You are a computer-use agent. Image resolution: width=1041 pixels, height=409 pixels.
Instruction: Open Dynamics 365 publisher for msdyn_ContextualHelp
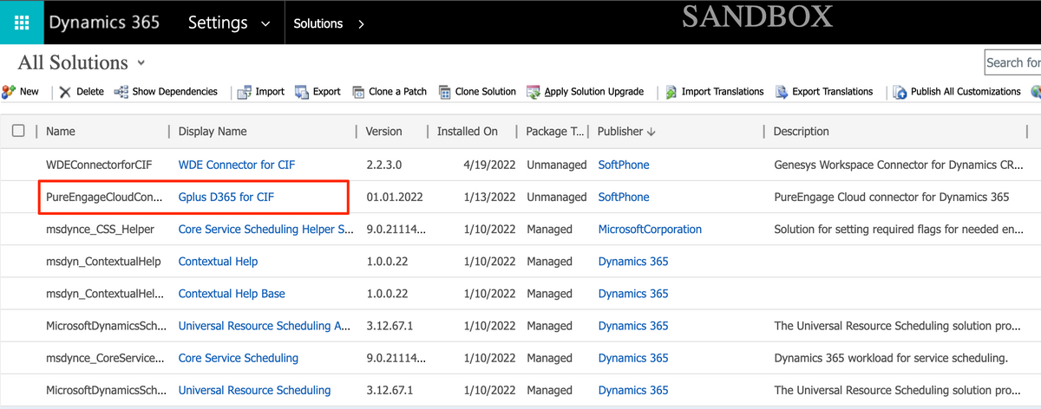633,262
